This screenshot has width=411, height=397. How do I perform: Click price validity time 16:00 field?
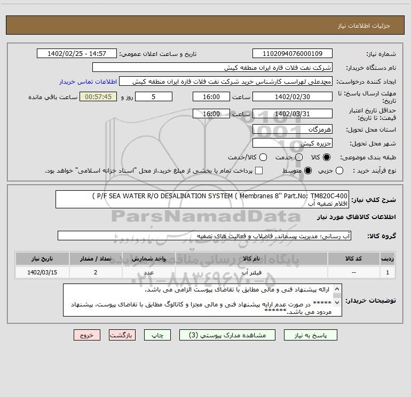(211, 114)
